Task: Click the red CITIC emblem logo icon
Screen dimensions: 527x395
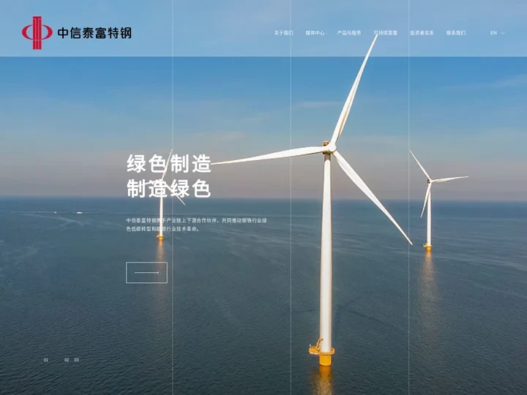Action: click(x=37, y=32)
